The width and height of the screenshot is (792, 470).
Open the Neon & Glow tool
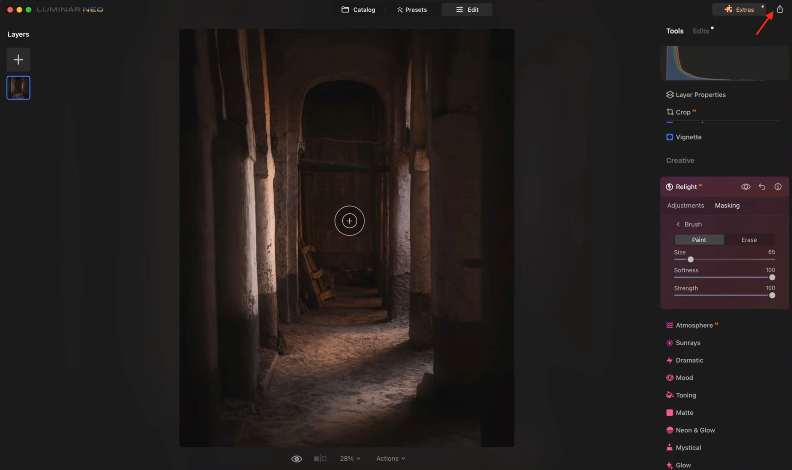pyautogui.click(x=695, y=430)
